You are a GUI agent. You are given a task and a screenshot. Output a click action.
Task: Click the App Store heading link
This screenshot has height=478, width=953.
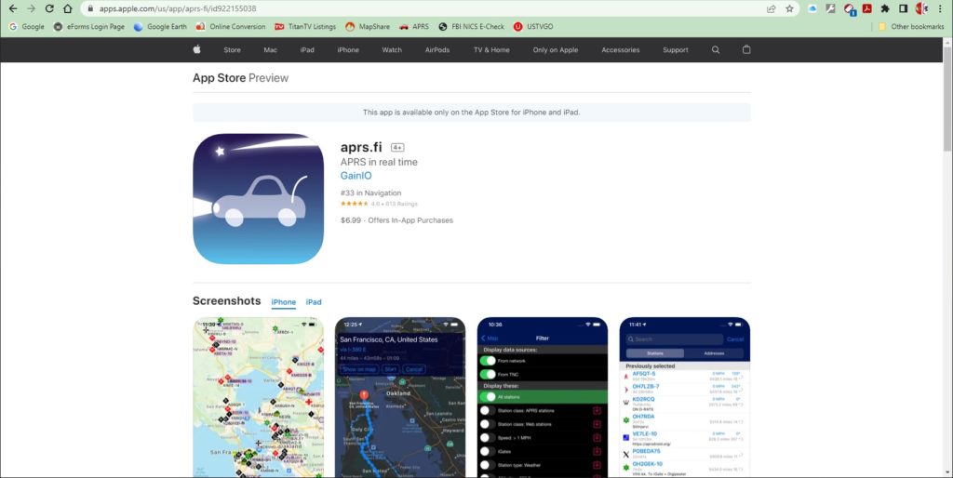point(219,78)
